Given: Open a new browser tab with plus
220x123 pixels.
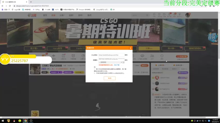Looking at the screenshot, I should 31,2.
